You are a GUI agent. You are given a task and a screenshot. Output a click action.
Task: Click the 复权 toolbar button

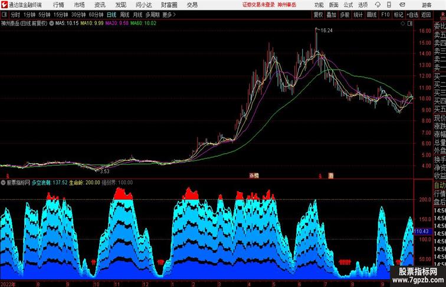[x=319, y=15]
